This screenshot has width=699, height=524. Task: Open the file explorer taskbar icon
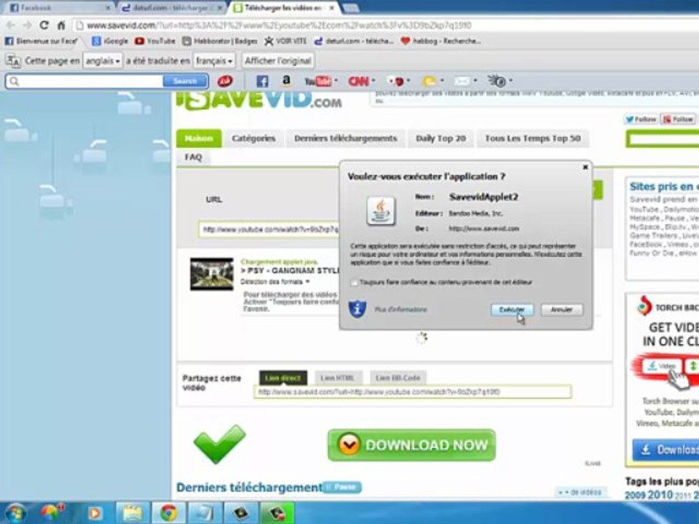click(x=132, y=513)
